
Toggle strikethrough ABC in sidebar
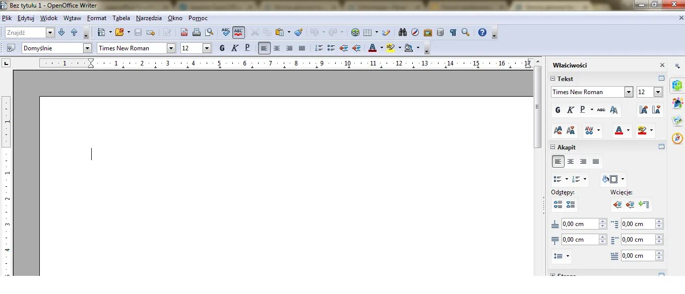point(601,109)
